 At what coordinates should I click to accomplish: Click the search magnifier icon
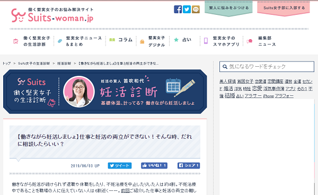tap(225, 67)
